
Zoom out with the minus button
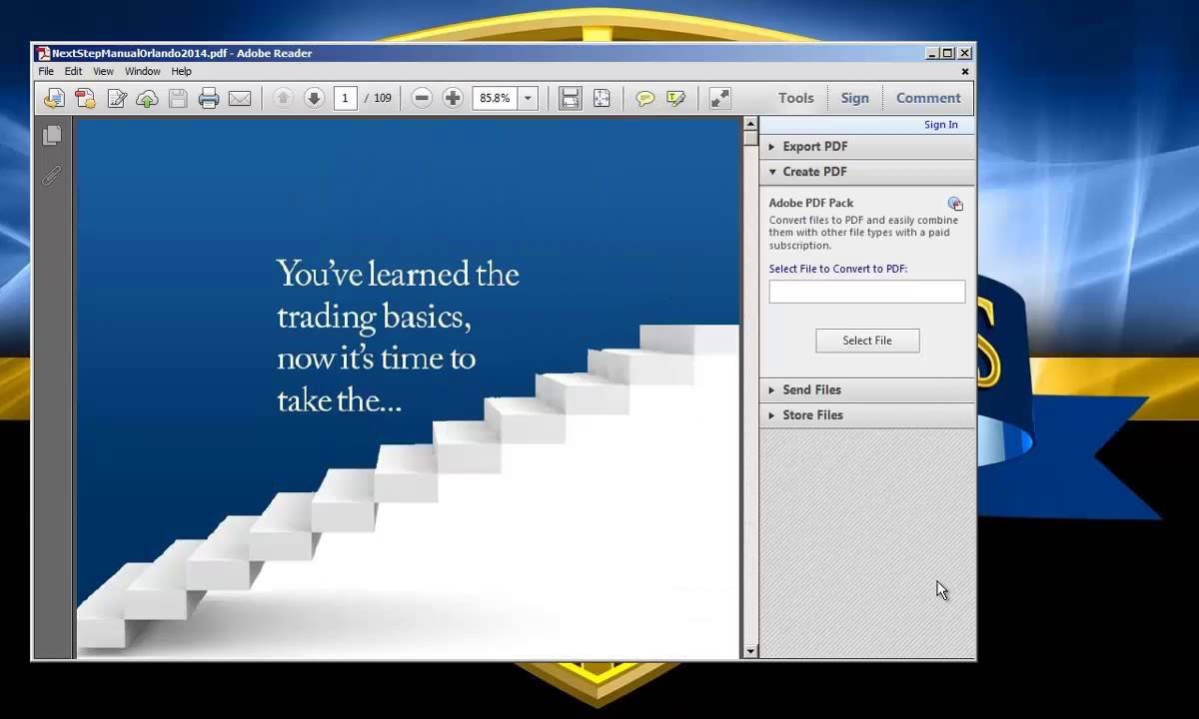click(422, 98)
